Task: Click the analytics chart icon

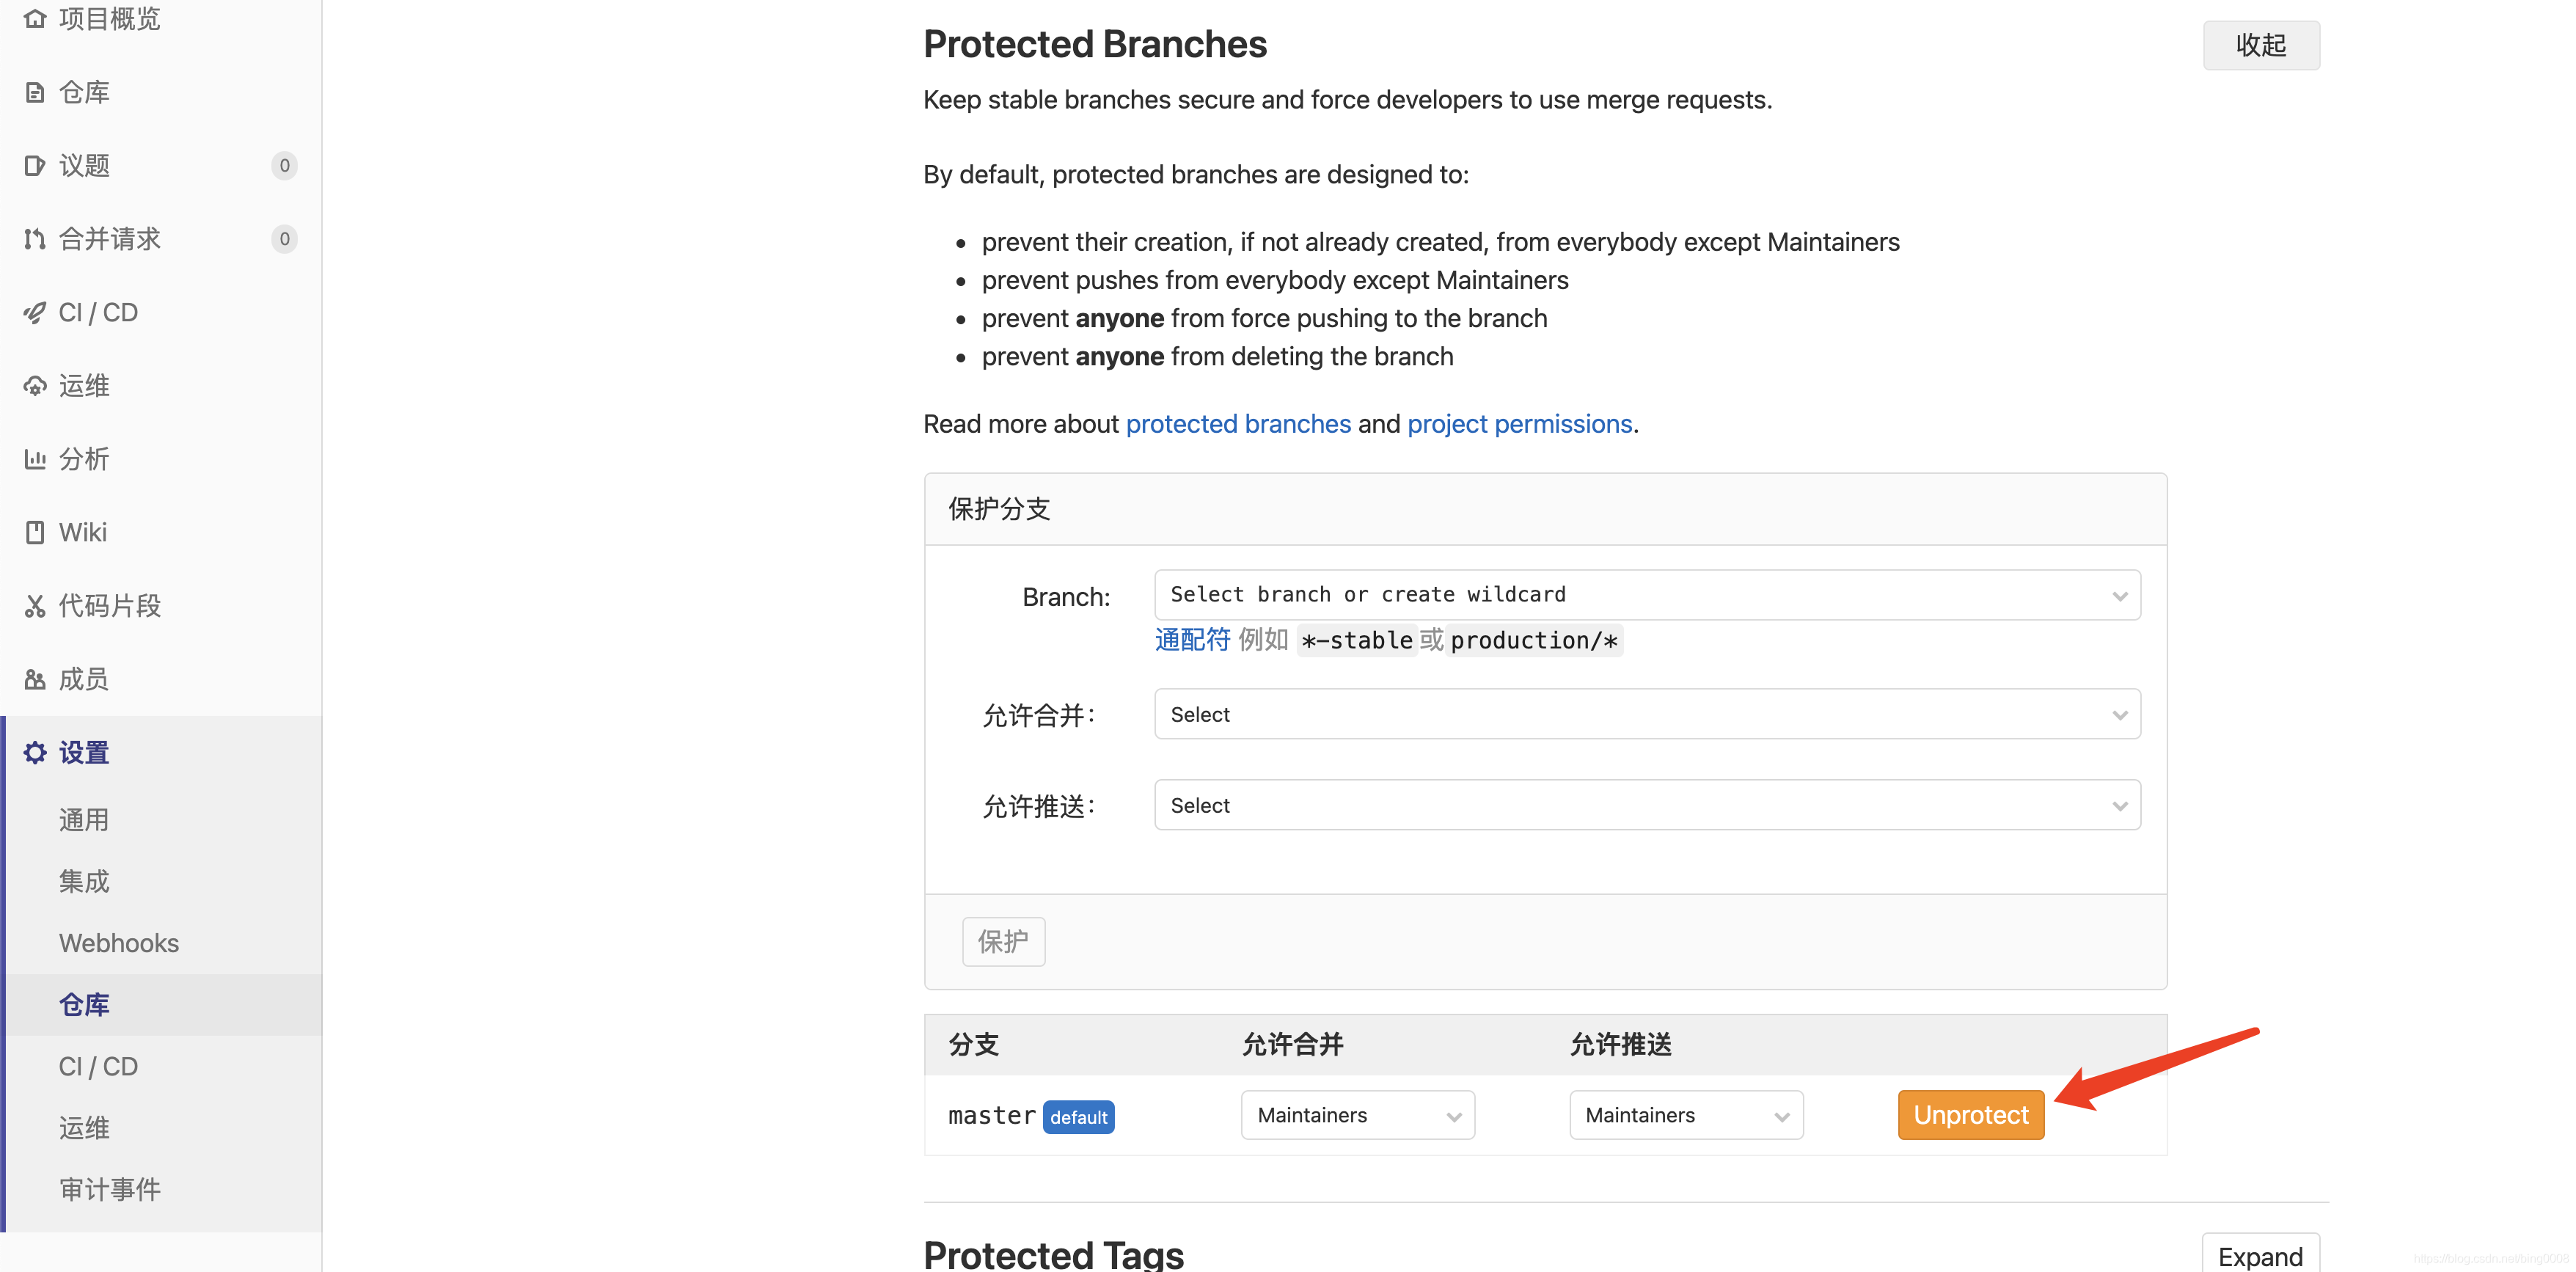Action: 35,459
